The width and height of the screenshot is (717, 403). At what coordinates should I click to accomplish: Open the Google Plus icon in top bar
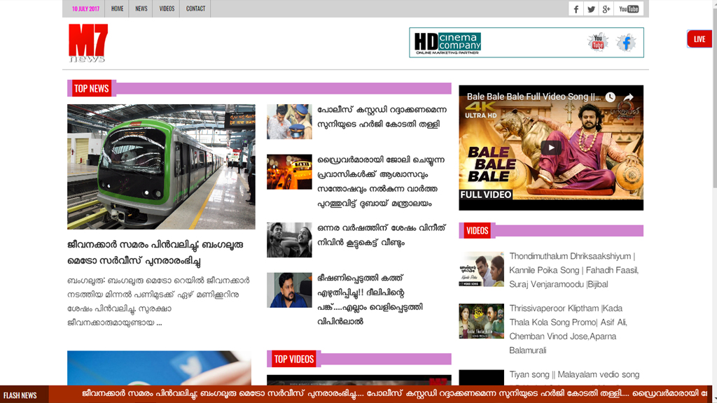click(606, 9)
